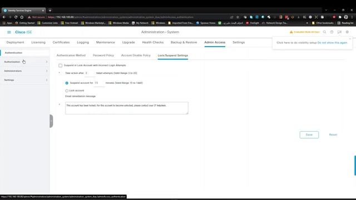Reload the page

click(16, 17)
